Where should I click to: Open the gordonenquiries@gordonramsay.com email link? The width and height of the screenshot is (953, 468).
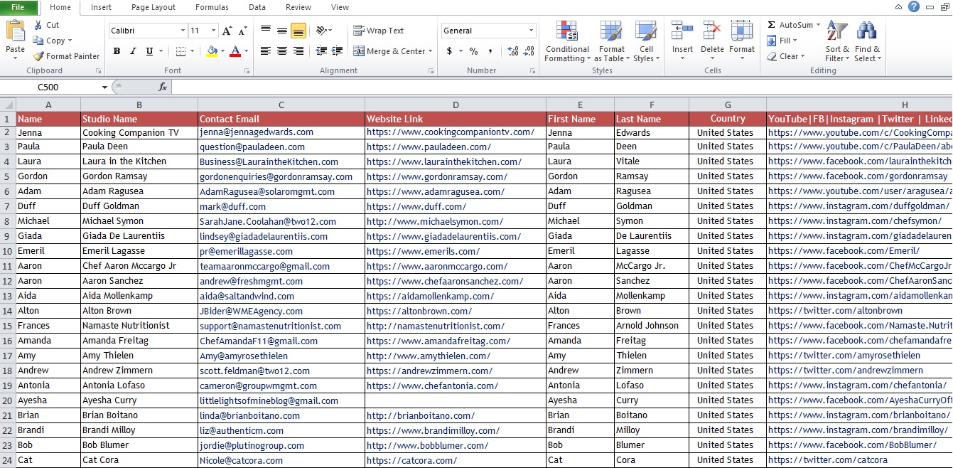(x=276, y=176)
